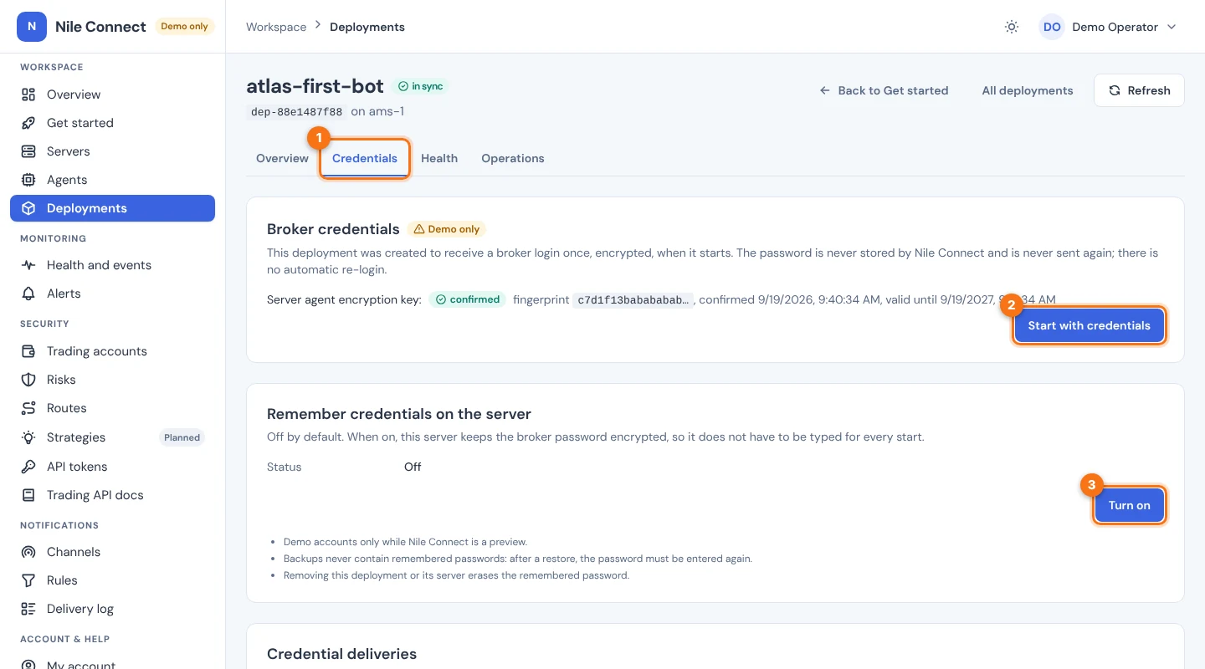Click the Channels broadcast icon
The image size is (1205, 669).
click(28, 552)
